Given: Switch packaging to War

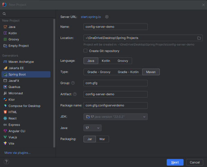Looking at the screenshot, I should point(102,139).
